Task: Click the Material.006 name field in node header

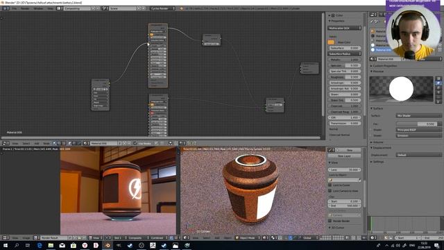Action: [x=103, y=144]
